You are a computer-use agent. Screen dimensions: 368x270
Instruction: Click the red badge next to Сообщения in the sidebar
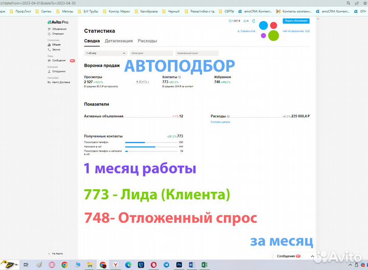click(73, 60)
